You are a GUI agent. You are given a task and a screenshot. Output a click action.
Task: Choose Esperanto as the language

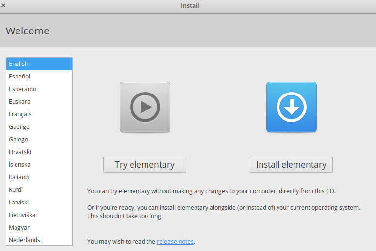[39, 89]
